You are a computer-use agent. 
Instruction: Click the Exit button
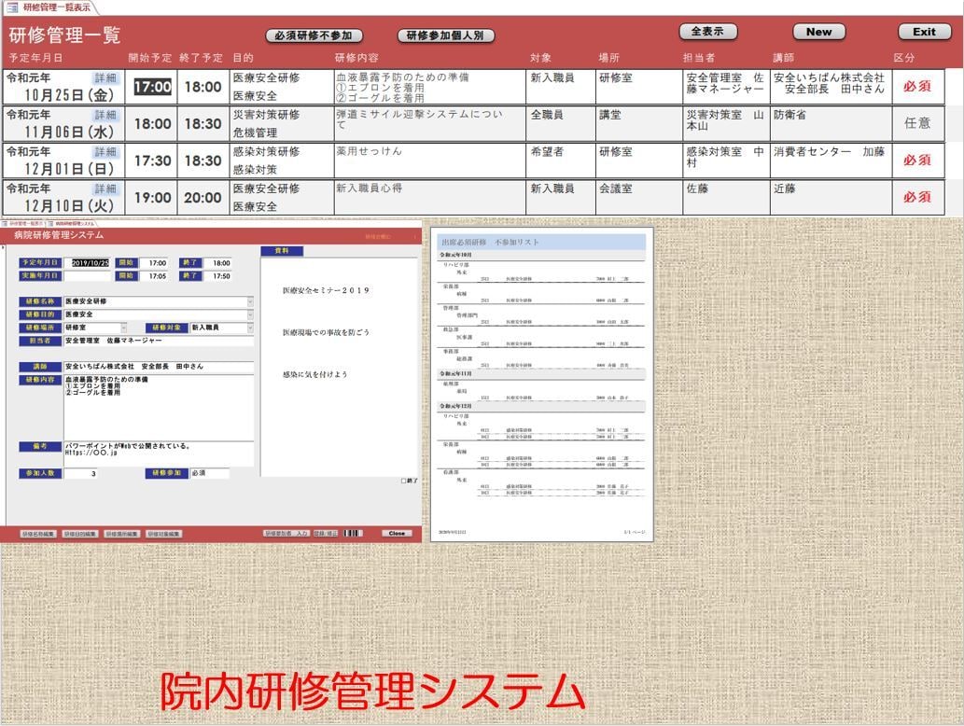click(x=924, y=32)
